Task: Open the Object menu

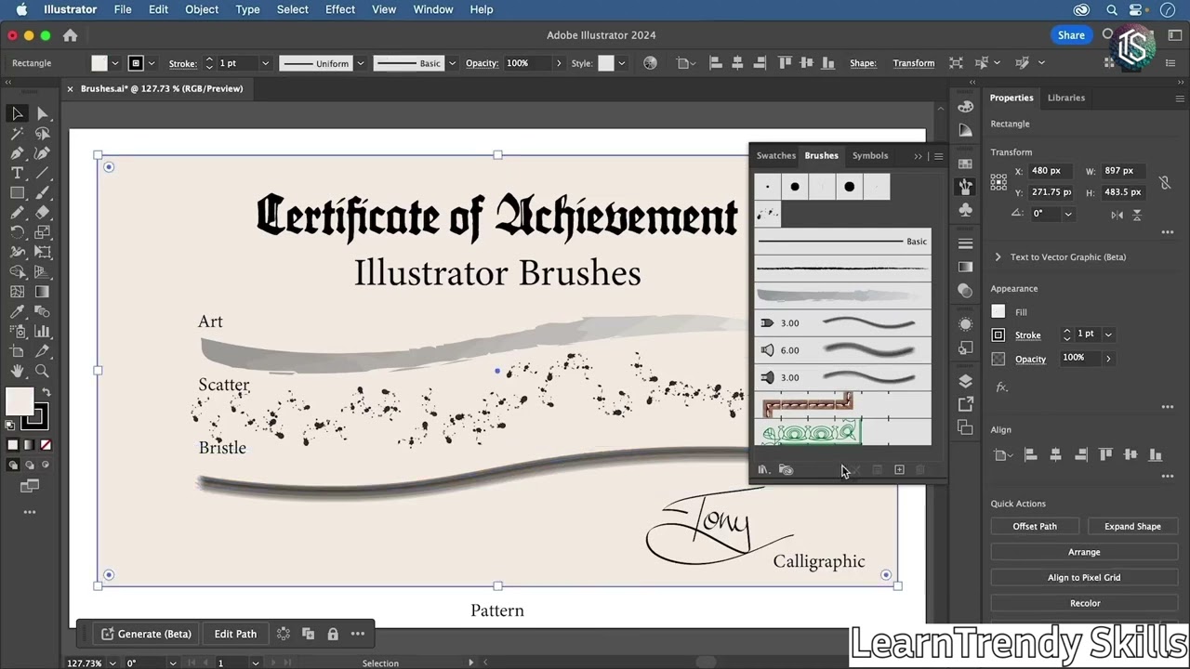Action: coord(201,9)
